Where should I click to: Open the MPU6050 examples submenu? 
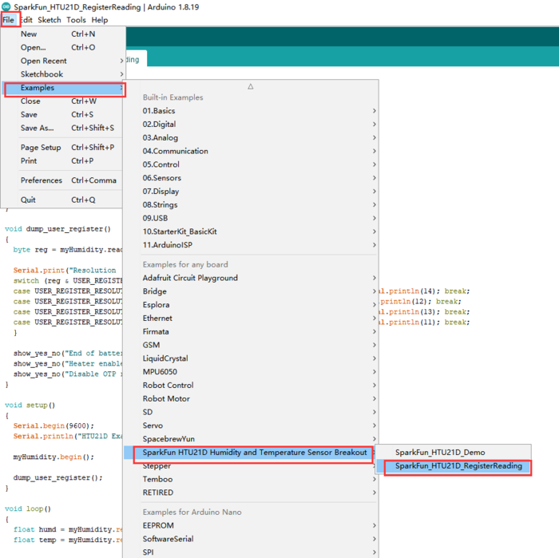tap(251, 372)
